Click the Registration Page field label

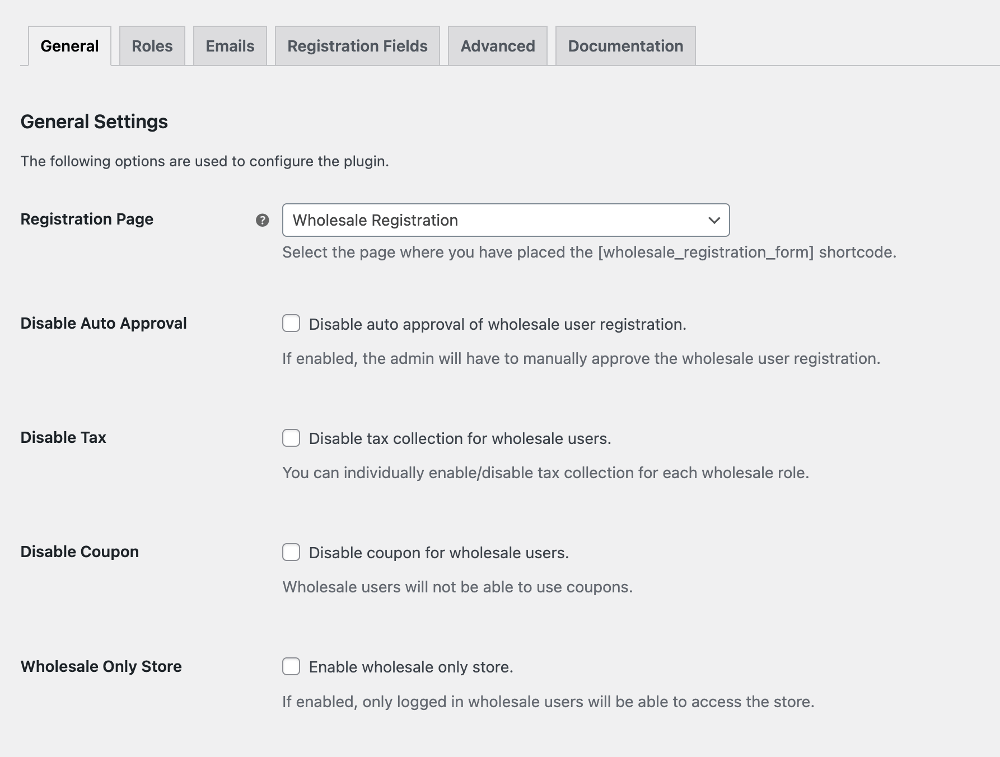coord(87,219)
